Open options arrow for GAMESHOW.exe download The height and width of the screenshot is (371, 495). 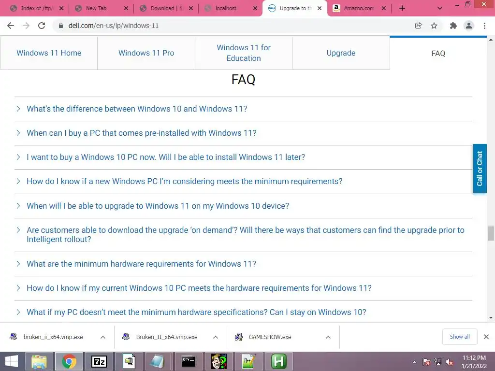coord(328,337)
